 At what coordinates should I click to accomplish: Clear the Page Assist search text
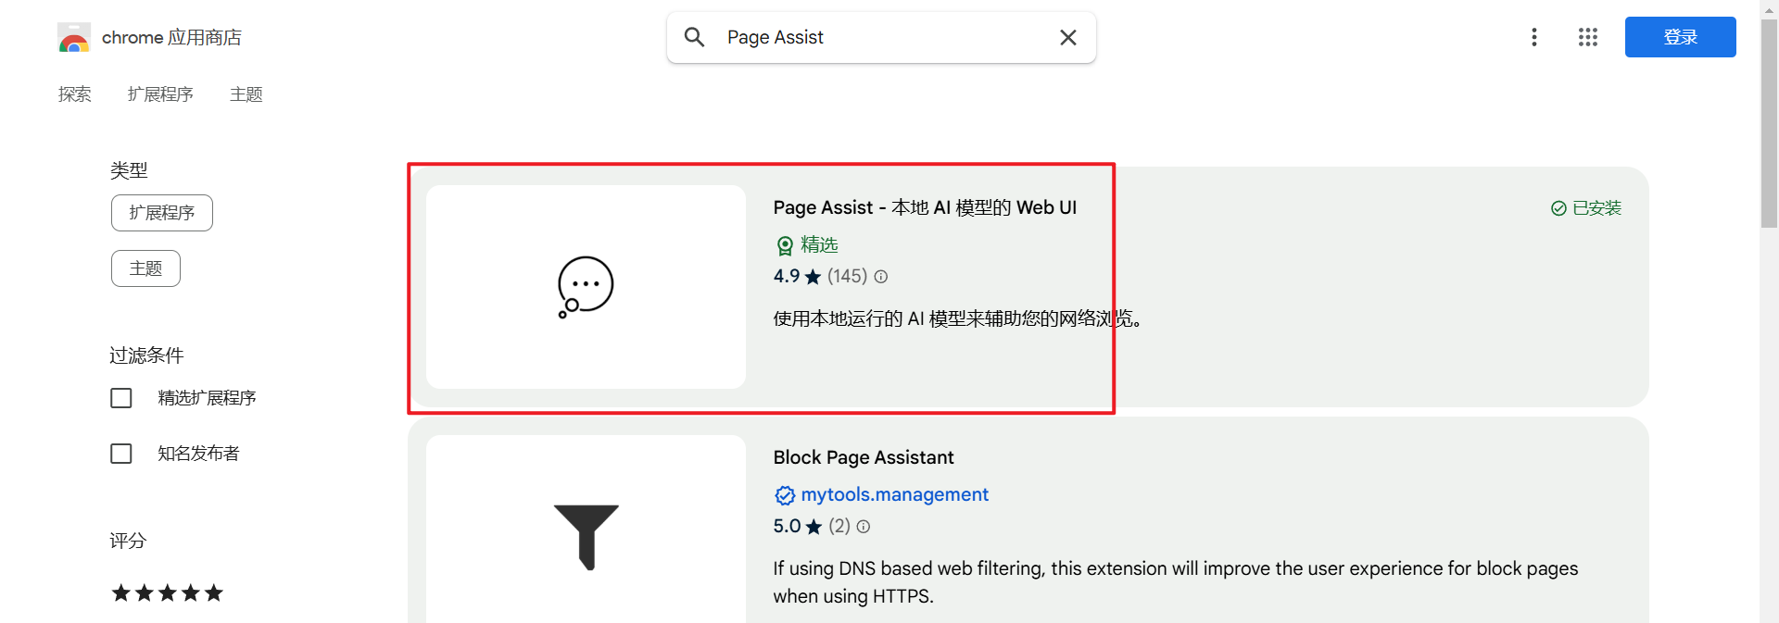(x=1068, y=37)
